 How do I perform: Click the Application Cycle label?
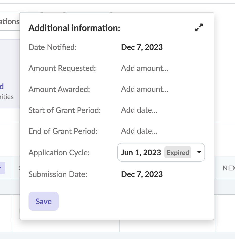[59, 153]
